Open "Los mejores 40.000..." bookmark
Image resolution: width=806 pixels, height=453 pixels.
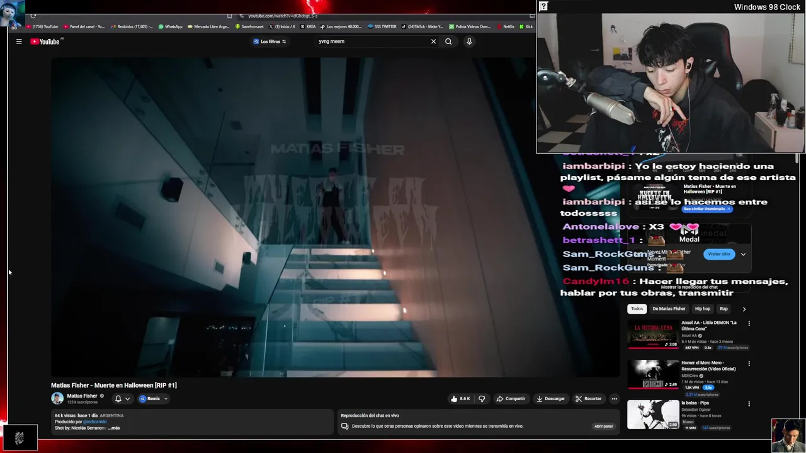pyautogui.click(x=341, y=26)
